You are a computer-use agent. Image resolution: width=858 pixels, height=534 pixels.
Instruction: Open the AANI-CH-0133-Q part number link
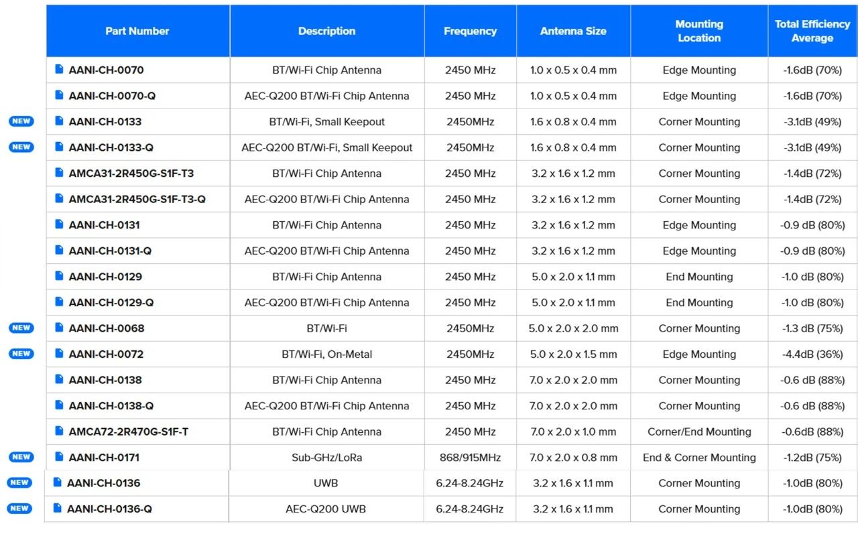point(111,147)
